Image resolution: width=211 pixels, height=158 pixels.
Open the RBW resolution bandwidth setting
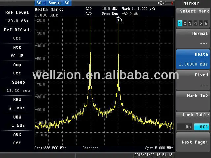pyautogui.click(x=17, y=104)
